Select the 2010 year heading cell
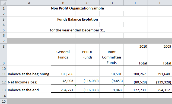 tap(136, 46)
